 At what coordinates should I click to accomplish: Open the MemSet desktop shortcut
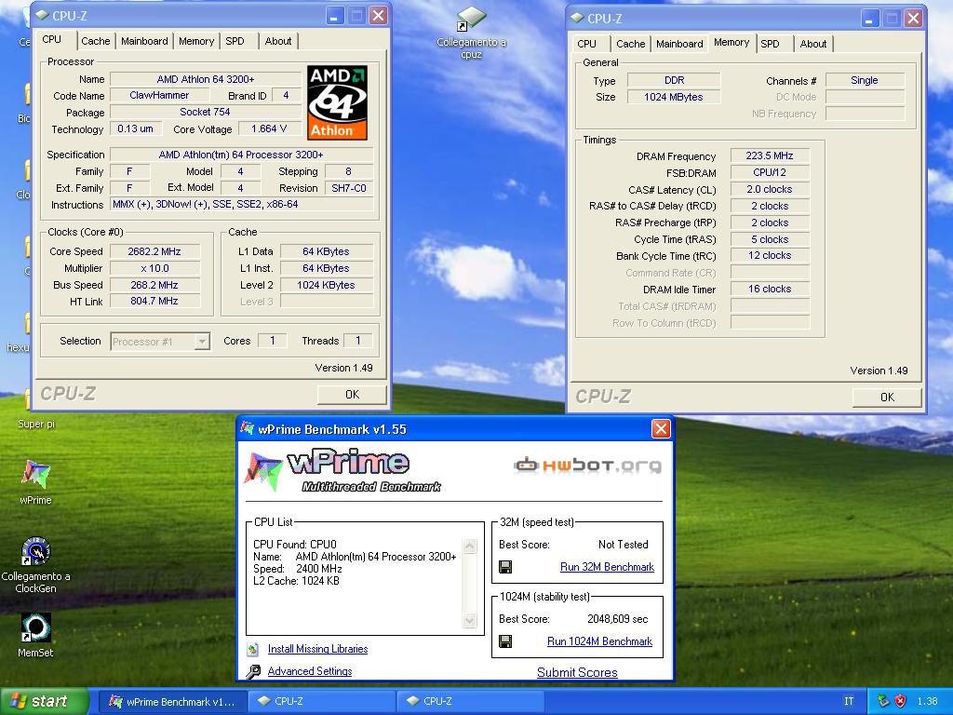(36, 627)
